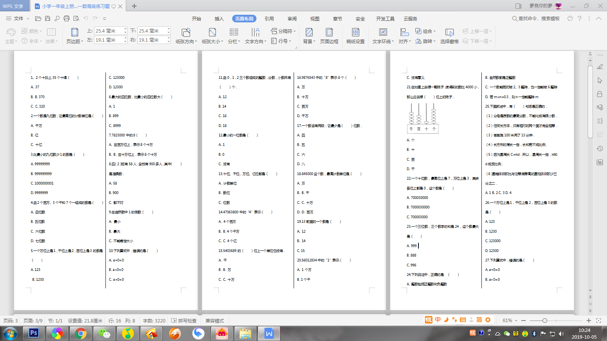This screenshot has height=341, width=607.
Task: Switch to the 插入 Insert tab
Action: [219, 19]
